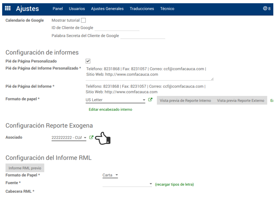Go to Ajustes Generales menu
This screenshot has width=276, height=207.
coord(107,9)
